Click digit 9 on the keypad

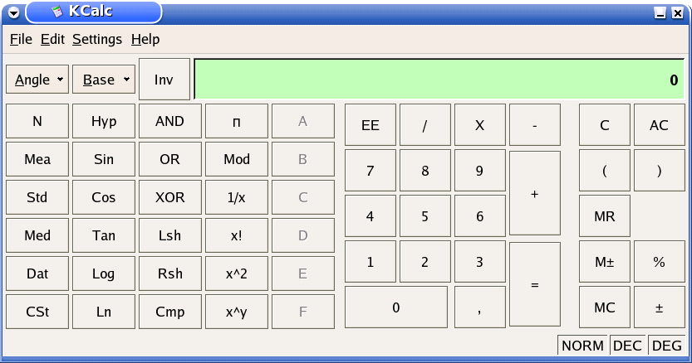479,171
